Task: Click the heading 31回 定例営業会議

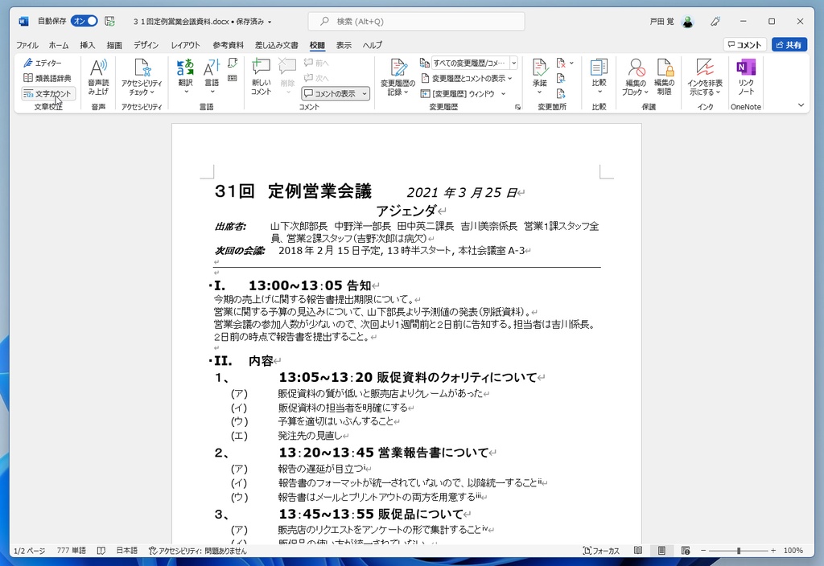Action: (293, 191)
